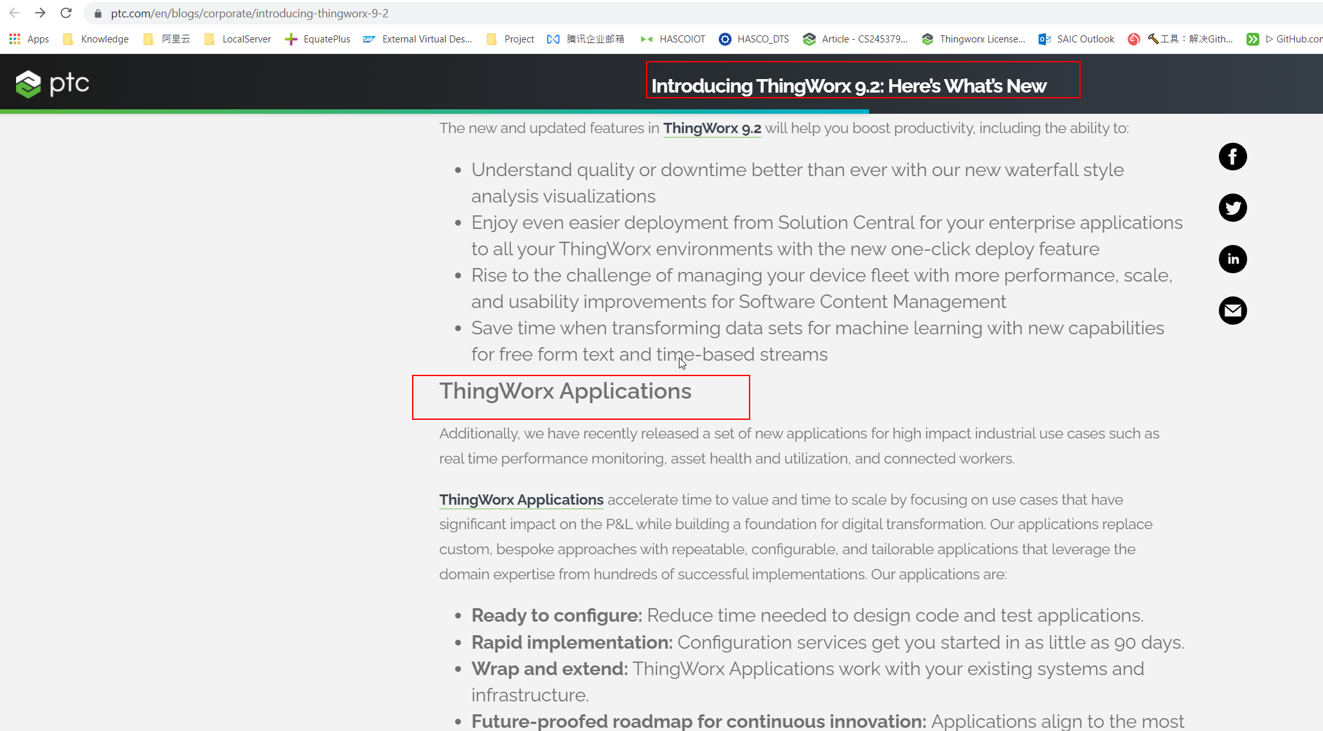Share the article via the LinkedIn icon
Viewport: 1323px width, 731px height.
click(x=1232, y=259)
